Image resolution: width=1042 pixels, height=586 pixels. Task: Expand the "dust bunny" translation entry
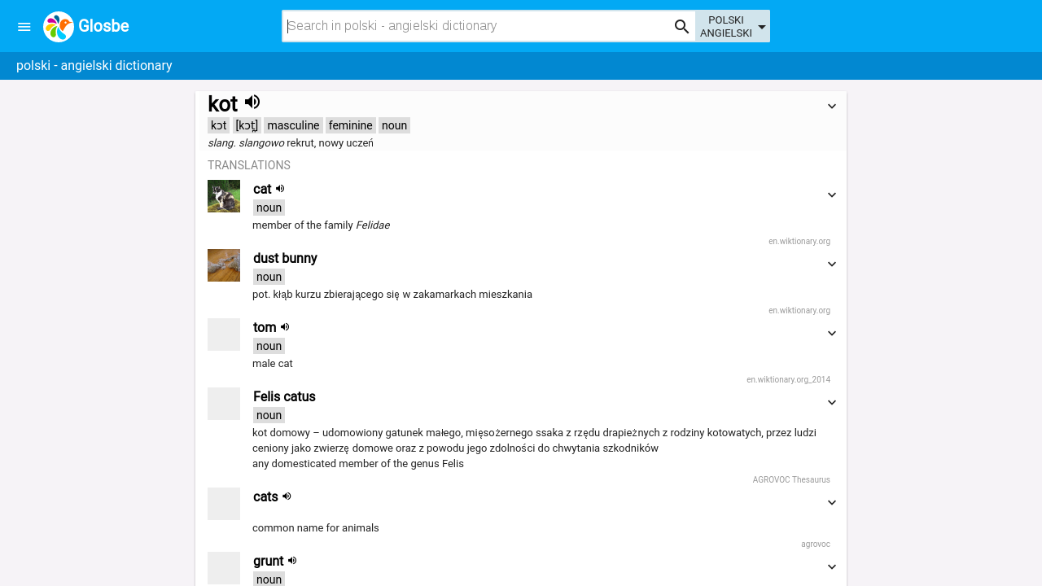coord(831,264)
